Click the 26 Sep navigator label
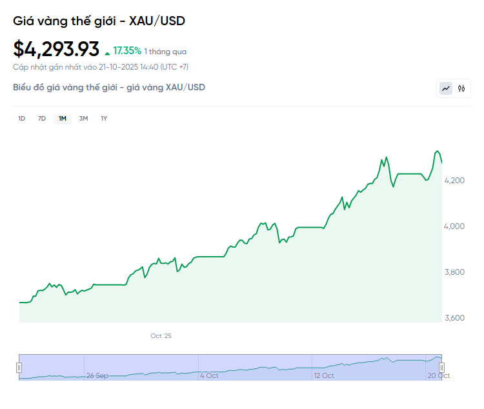 [x=97, y=375]
